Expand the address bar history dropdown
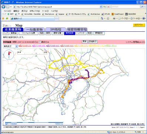The height and width of the screenshot is (134, 147). 101,7
